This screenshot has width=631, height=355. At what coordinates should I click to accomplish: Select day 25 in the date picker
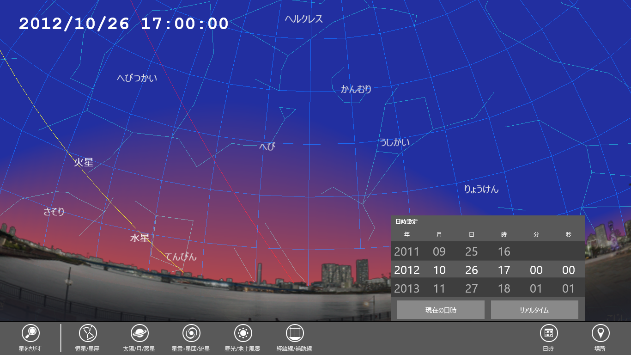[x=472, y=252]
